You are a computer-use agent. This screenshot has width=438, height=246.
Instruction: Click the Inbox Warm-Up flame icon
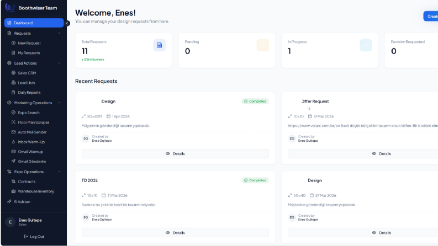coord(13,142)
